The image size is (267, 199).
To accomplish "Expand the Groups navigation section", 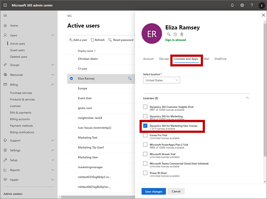I will point(52,65).
